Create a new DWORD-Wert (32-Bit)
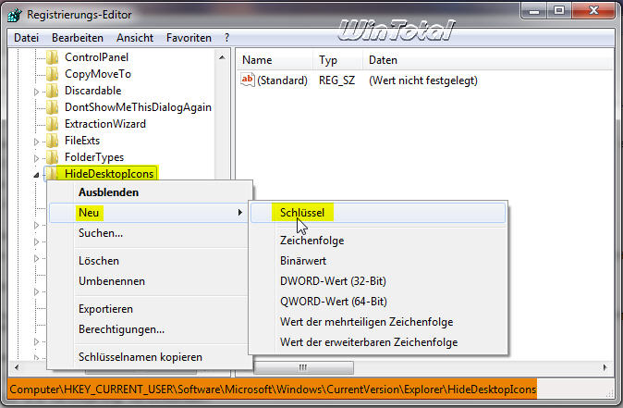Image resolution: width=623 pixels, height=408 pixels. (x=378, y=281)
